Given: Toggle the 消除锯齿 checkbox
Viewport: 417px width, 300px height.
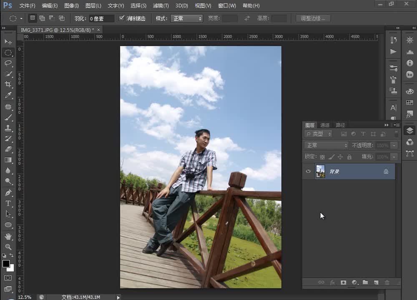Looking at the screenshot, I should coord(122,18).
